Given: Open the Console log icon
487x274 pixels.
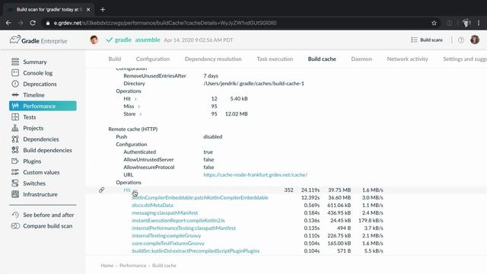Looking at the screenshot, I should pyautogui.click(x=15, y=73).
